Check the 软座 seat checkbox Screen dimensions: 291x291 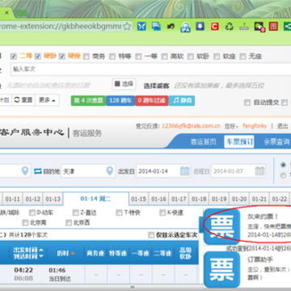tap(217, 57)
